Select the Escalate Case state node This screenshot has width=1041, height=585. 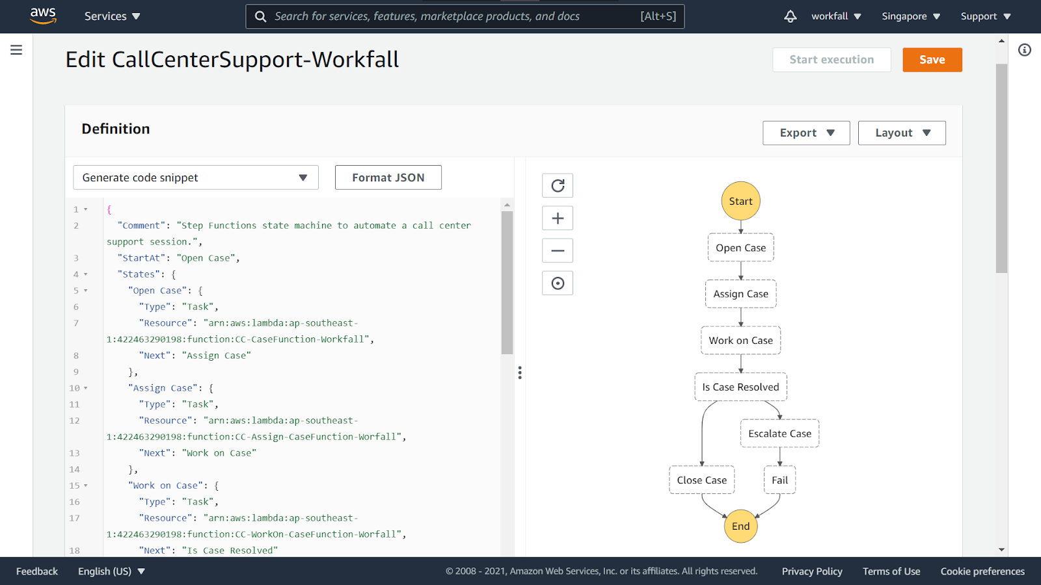pos(779,434)
